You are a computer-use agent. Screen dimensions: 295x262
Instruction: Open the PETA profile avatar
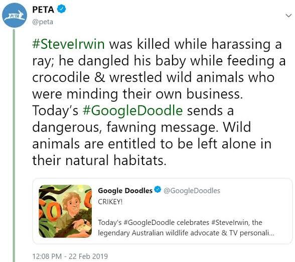tap(15, 15)
